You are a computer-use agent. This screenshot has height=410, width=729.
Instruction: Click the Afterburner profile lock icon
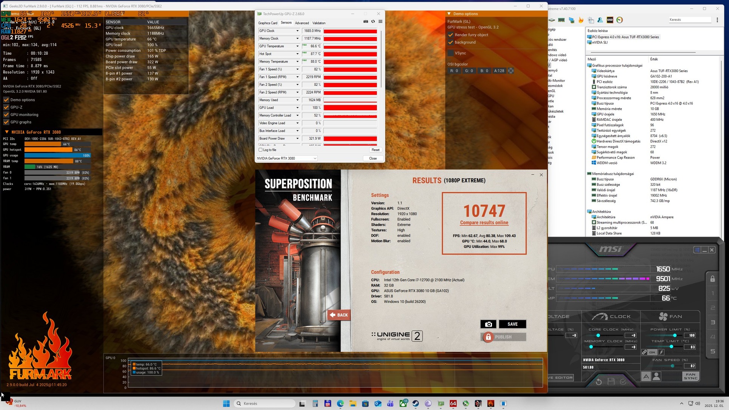click(x=712, y=279)
